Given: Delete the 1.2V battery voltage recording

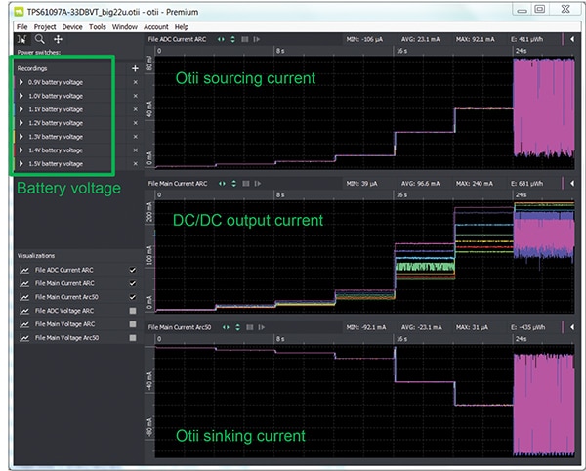Looking at the screenshot, I should click(135, 123).
